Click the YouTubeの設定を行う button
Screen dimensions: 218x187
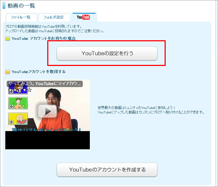coord(107,53)
